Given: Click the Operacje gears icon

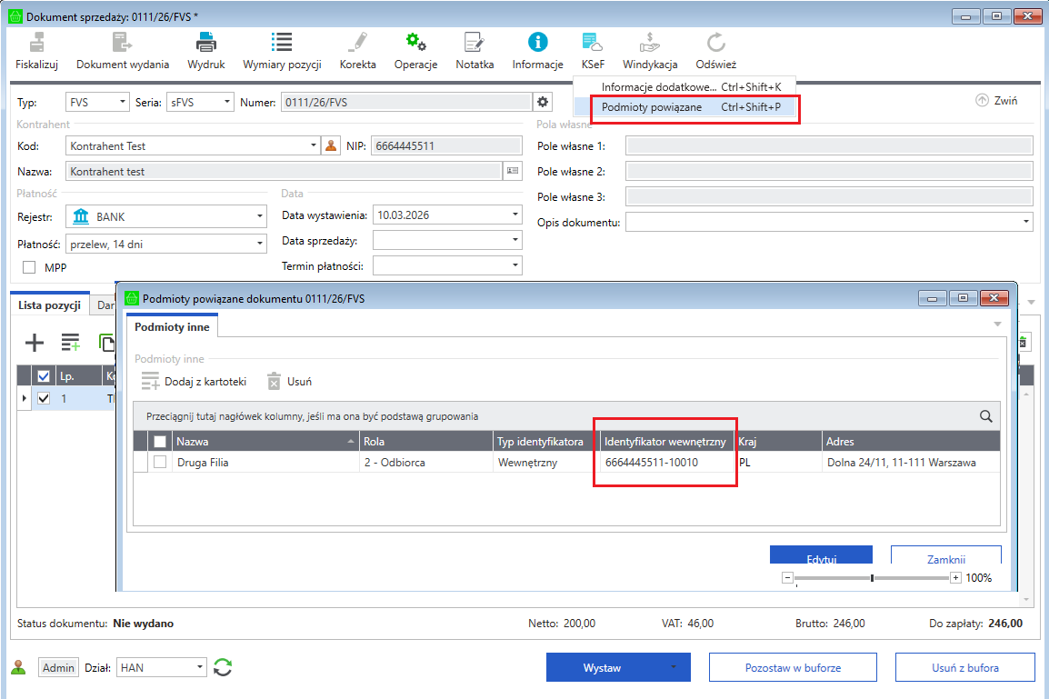Looking at the screenshot, I should click(415, 42).
